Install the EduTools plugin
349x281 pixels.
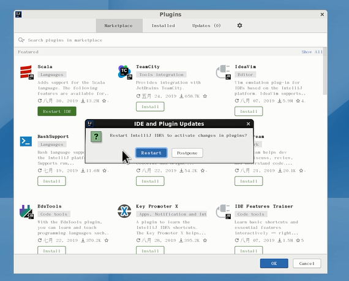point(51,250)
